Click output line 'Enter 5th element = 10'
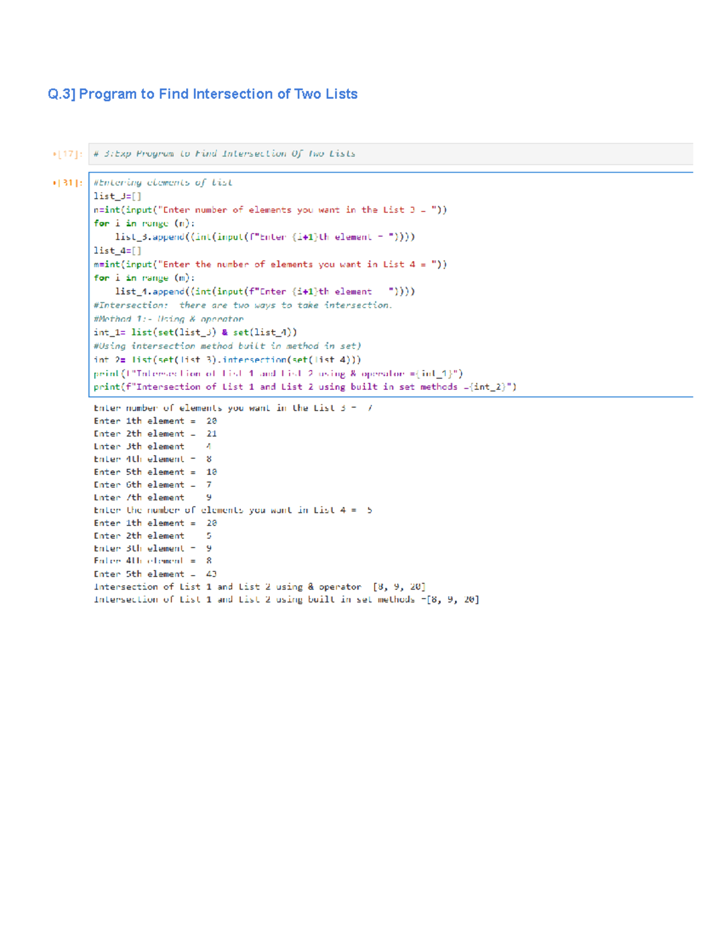The height and width of the screenshot is (936, 723). tap(155, 473)
